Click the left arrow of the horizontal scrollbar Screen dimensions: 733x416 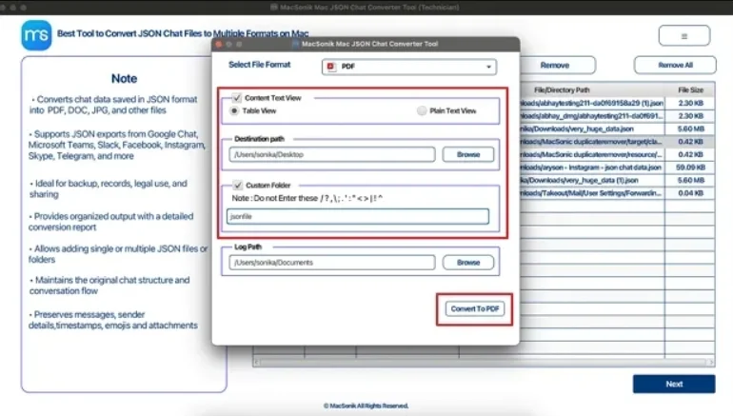pyautogui.click(x=256, y=363)
